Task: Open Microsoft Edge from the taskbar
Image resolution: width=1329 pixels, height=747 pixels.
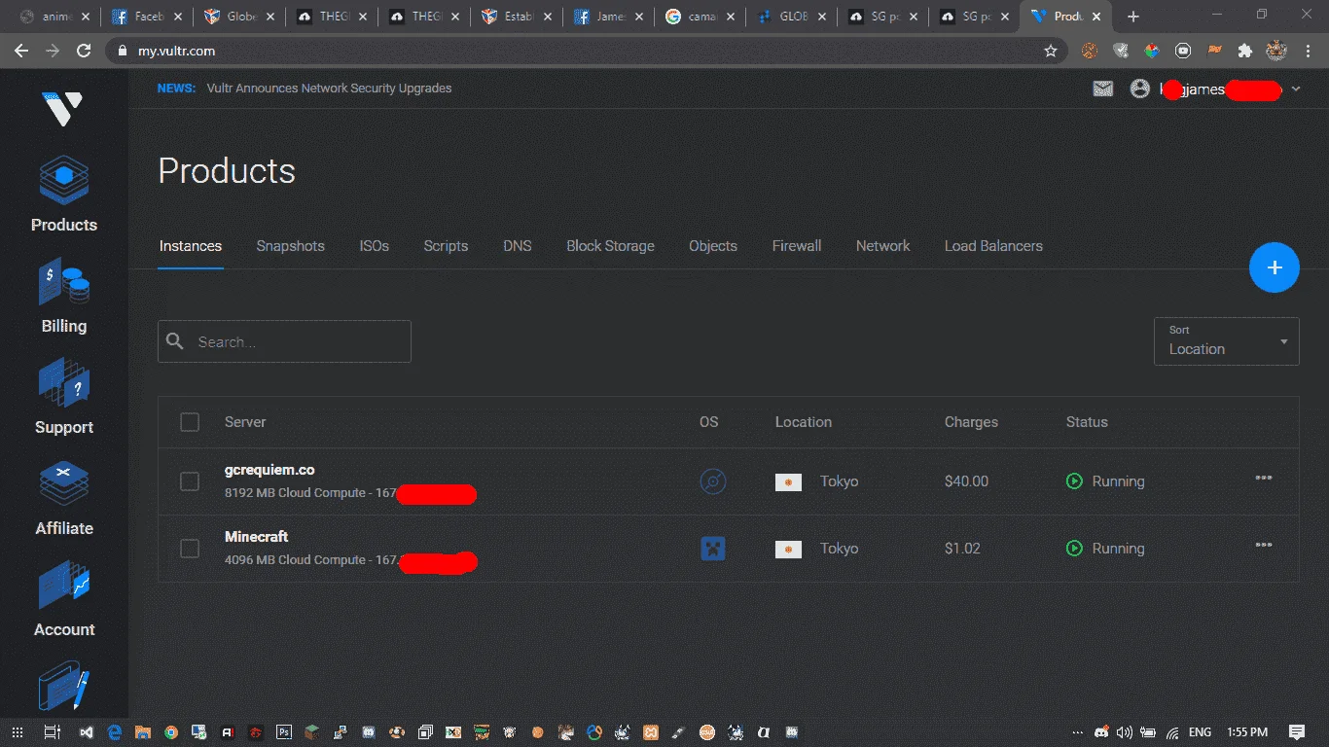Action: [114, 732]
